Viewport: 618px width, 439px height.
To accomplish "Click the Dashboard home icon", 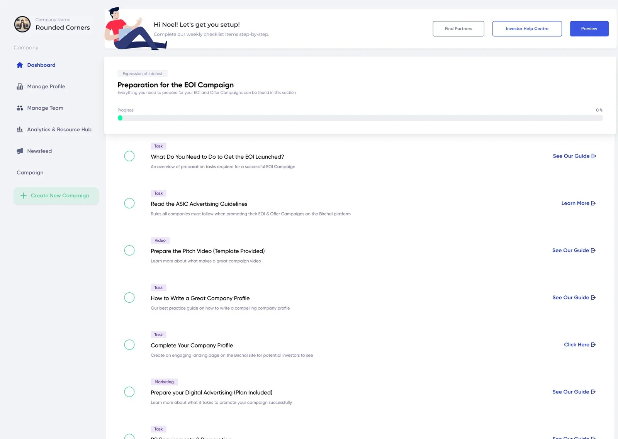I will [x=20, y=65].
